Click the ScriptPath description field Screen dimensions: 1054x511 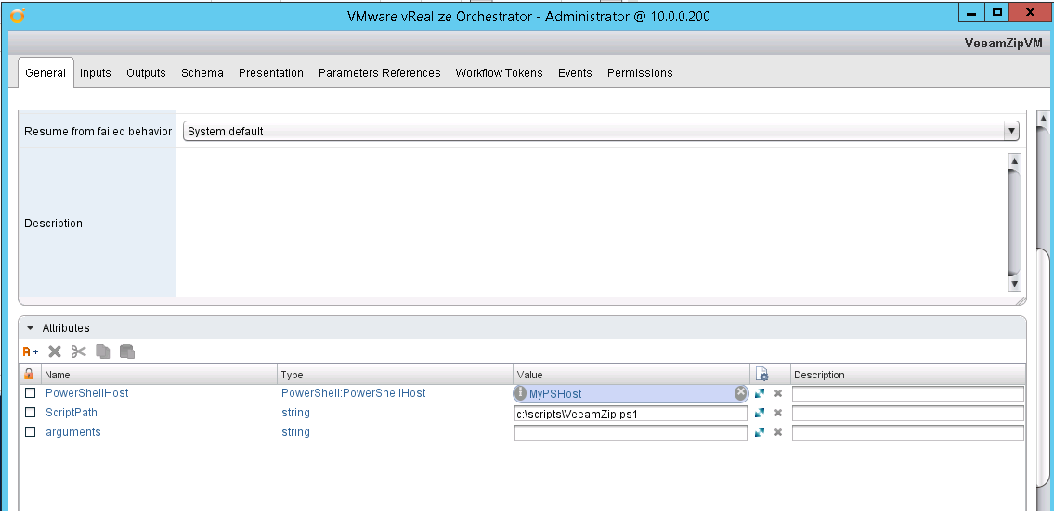tap(908, 413)
